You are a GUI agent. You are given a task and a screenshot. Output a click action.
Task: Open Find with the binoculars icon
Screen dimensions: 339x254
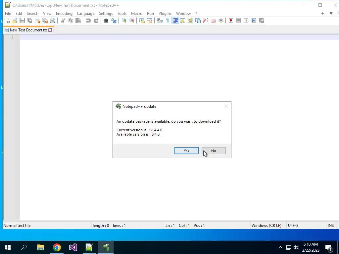point(106,21)
